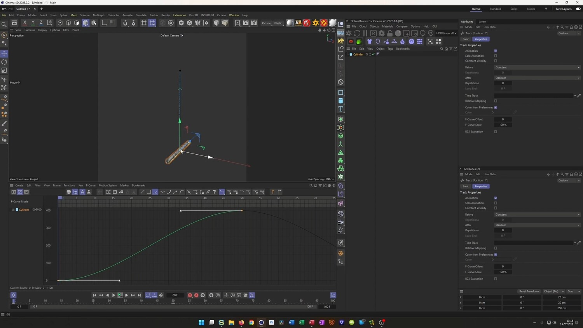Click F-Curve Offset field in first Attributes panel
This screenshot has height=328, width=583.
(x=503, y=119)
